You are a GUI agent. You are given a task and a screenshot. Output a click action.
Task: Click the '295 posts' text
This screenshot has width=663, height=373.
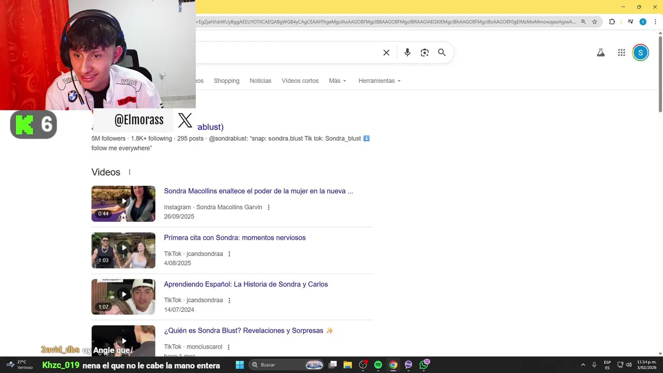pyautogui.click(x=190, y=139)
